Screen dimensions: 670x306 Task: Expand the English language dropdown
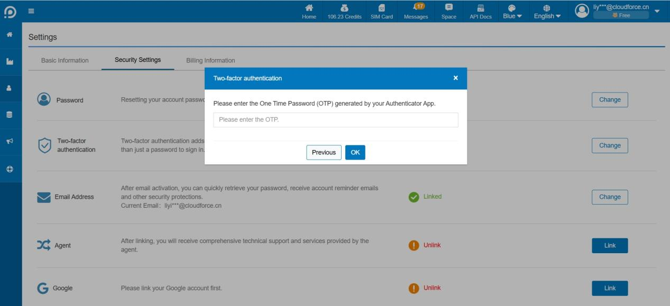(547, 12)
